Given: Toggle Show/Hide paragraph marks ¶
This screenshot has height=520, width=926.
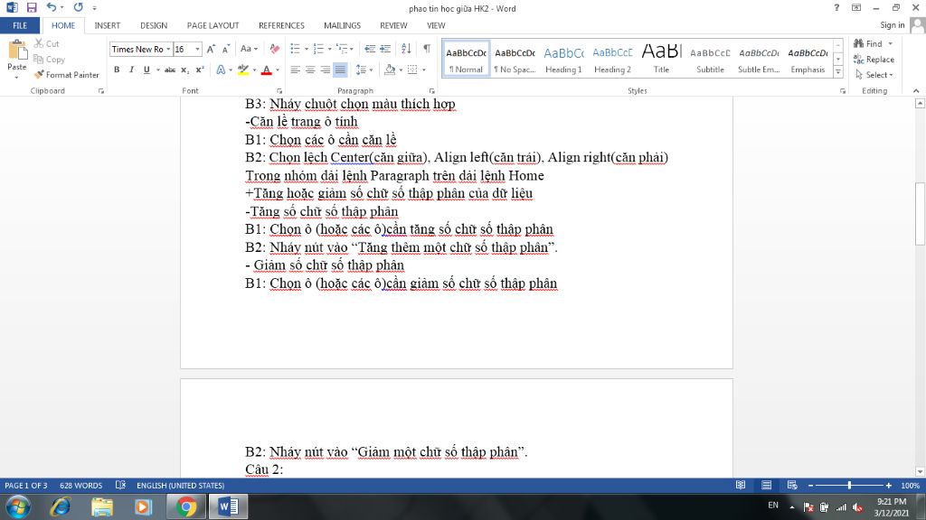Looking at the screenshot, I should (427, 49).
